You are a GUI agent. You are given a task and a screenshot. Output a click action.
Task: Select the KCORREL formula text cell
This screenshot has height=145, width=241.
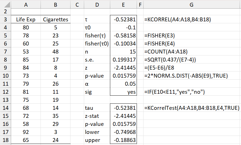pyautogui.click(x=178, y=20)
